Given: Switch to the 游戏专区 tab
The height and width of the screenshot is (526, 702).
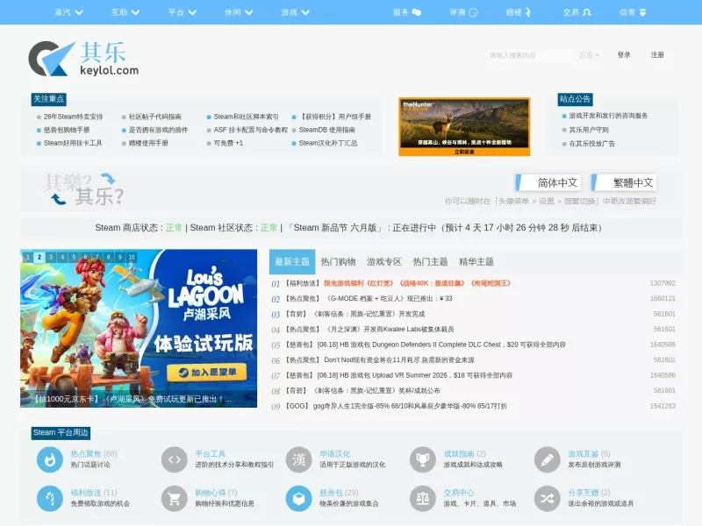Looking at the screenshot, I should (x=384, y=261).
